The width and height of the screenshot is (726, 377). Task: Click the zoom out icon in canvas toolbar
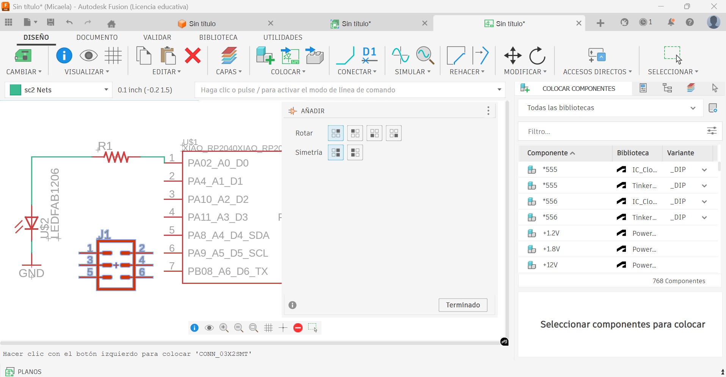(238, 328)
